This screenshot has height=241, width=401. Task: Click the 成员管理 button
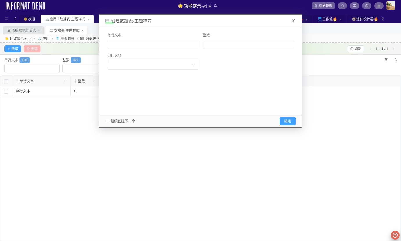pyautogui.click(x=323, y=6)
